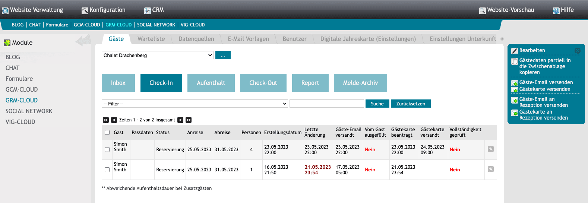This screenshot has width=588, height=203.
Task: Open the E-Mail Vorlagen tab
Action: 248,39
